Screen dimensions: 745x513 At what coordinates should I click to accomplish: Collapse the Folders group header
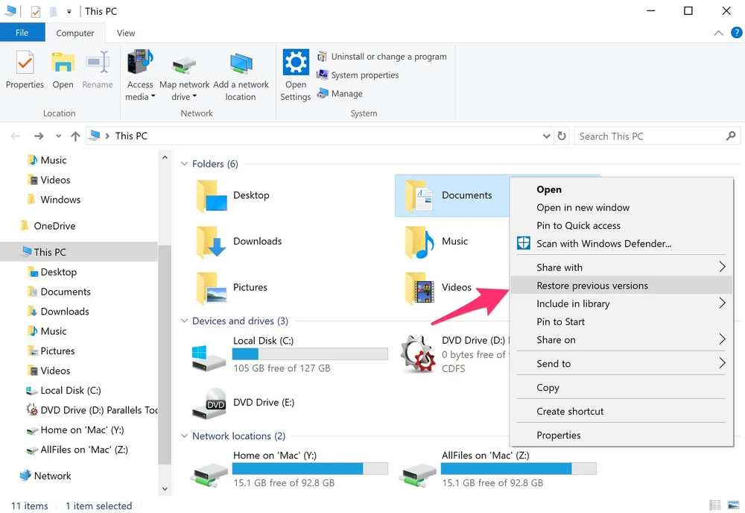coord(185,164)
